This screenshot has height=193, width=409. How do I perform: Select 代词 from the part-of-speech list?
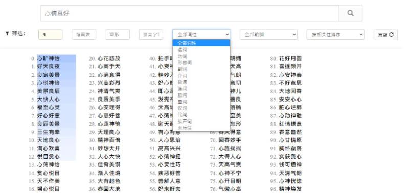coord(201,115)
